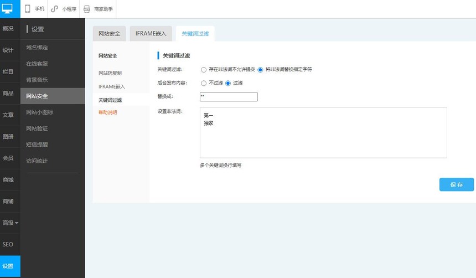
Task: Open the 小程序 mini-program icon
Action: 54,9
